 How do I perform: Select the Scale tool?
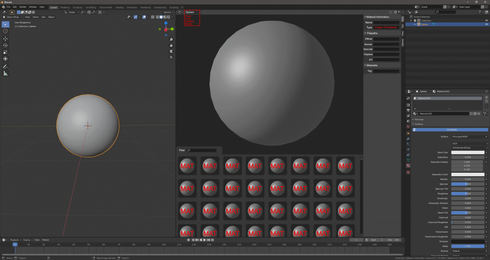pos(5,52)
